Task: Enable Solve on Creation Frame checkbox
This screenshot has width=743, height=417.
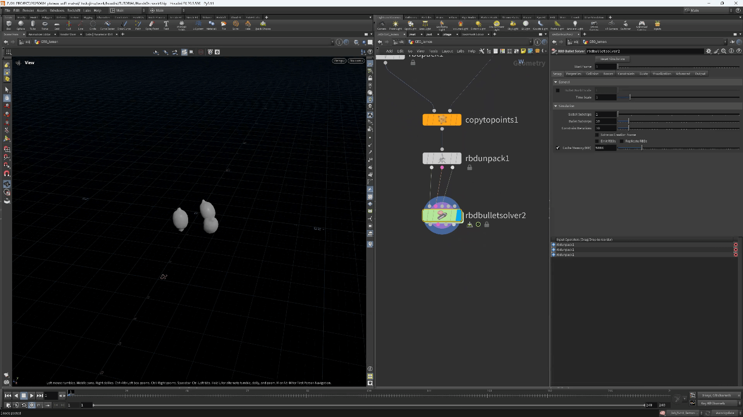Action: click(597, 135)
